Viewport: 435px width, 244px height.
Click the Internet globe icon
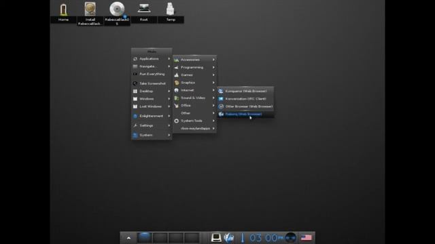[177, 90]
